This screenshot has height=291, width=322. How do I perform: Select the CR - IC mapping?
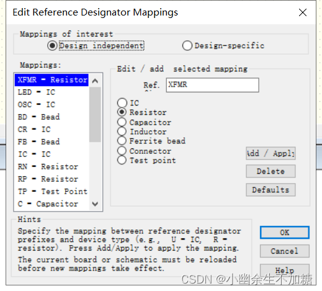pos(51,130)
